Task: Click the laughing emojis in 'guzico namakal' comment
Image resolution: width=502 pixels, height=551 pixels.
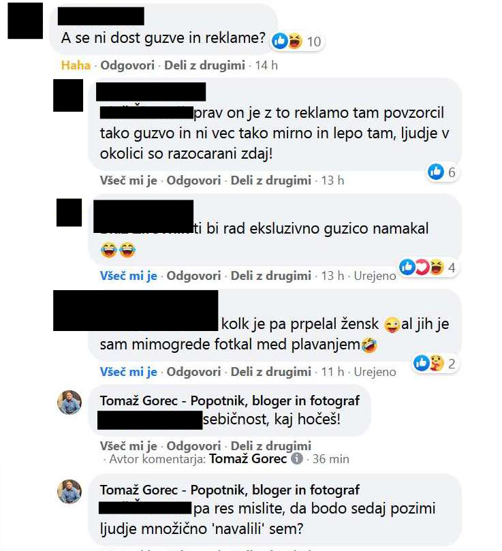Action: [118, 250]
